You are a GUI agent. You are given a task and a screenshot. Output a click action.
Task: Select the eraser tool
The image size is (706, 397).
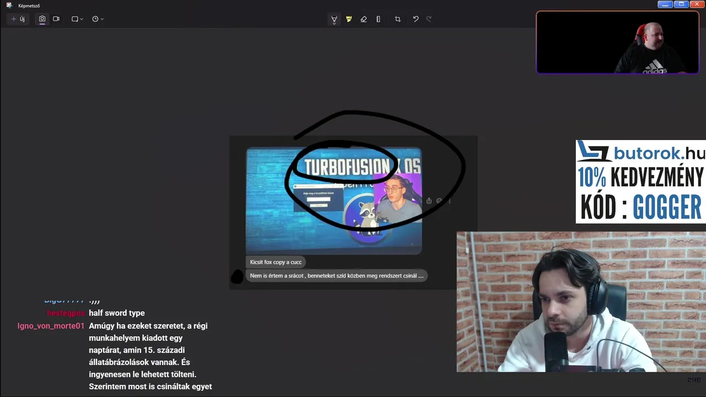pyautogui.click(x=363, y=19)
